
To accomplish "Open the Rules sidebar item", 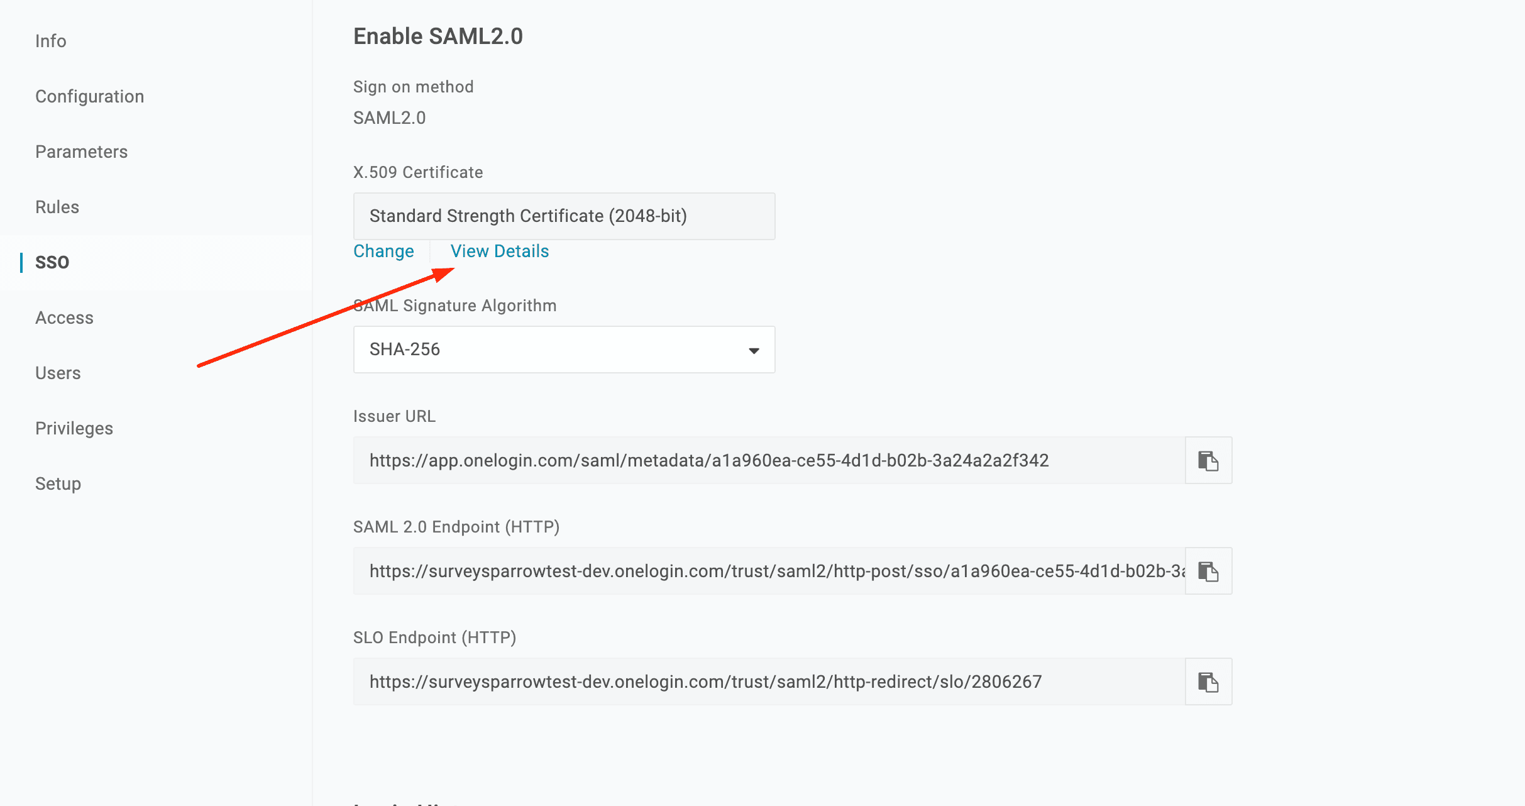I will tap(57, 207).
